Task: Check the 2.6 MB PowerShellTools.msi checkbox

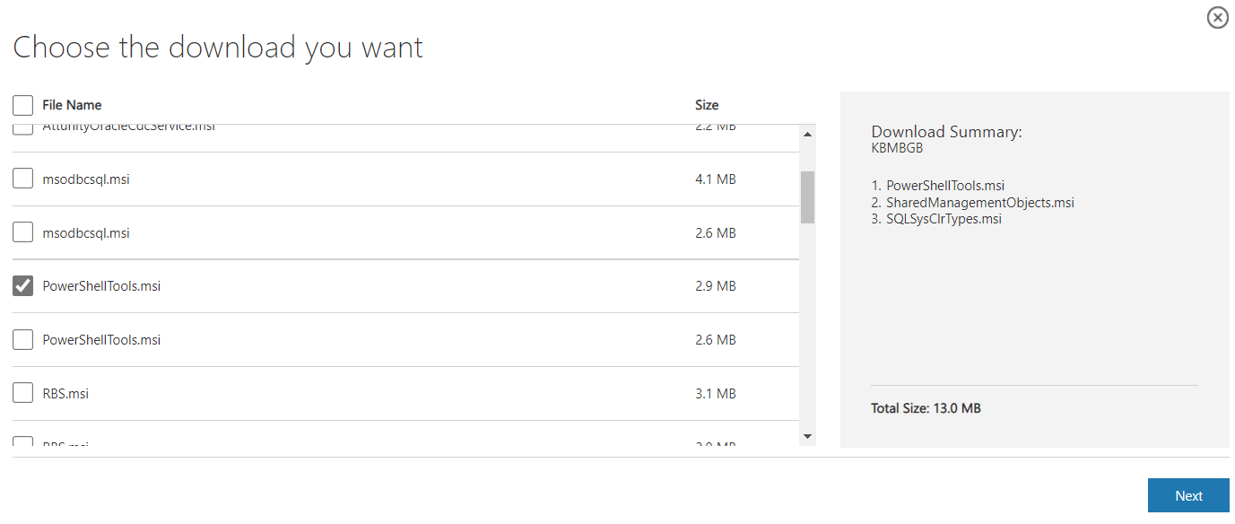Action: pyautogui.click(x=23, y=340)
